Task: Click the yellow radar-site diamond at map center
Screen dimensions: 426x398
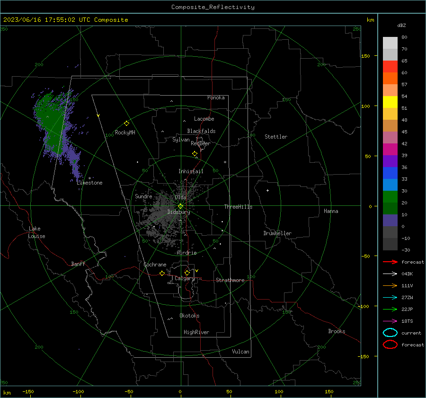Action: 181,206
